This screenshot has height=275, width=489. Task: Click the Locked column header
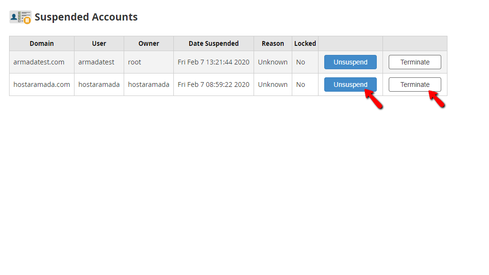point(305,43)
